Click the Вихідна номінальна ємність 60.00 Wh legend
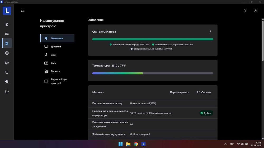The width and height of the screenshot is (264, 148). [x=151, y=49]
